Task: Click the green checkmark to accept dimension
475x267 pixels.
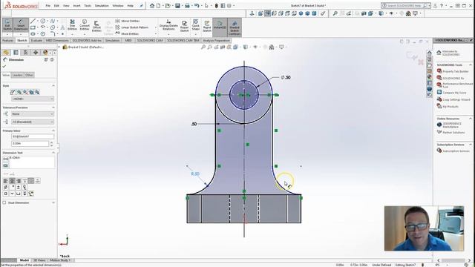Action: click(x=4, y=66)
